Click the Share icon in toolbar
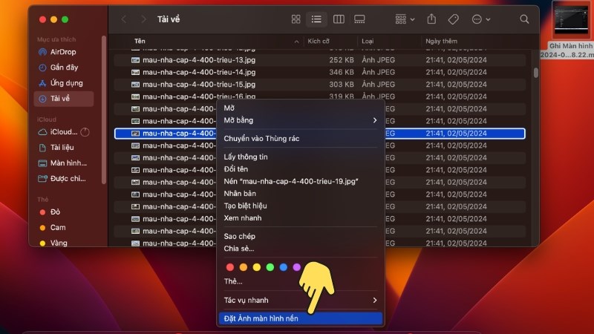This screenshot has height=334, width=594. click(431, 19)
